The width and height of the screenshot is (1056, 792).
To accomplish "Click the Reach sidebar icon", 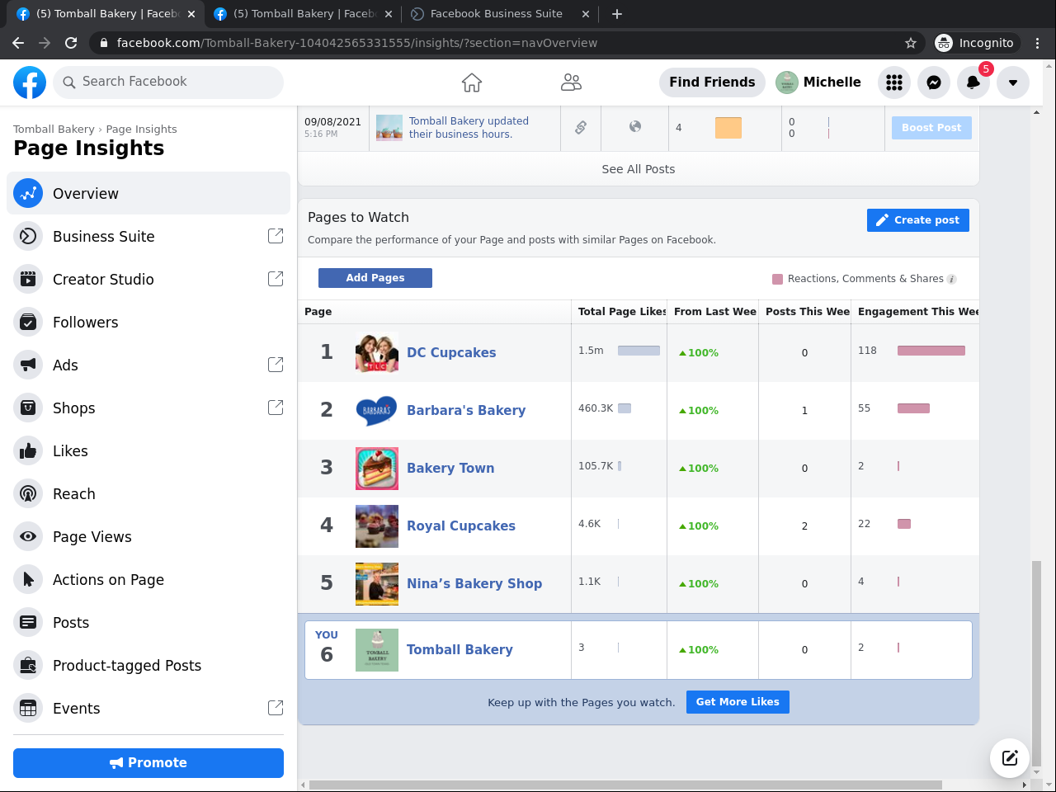I will (28, 493).
